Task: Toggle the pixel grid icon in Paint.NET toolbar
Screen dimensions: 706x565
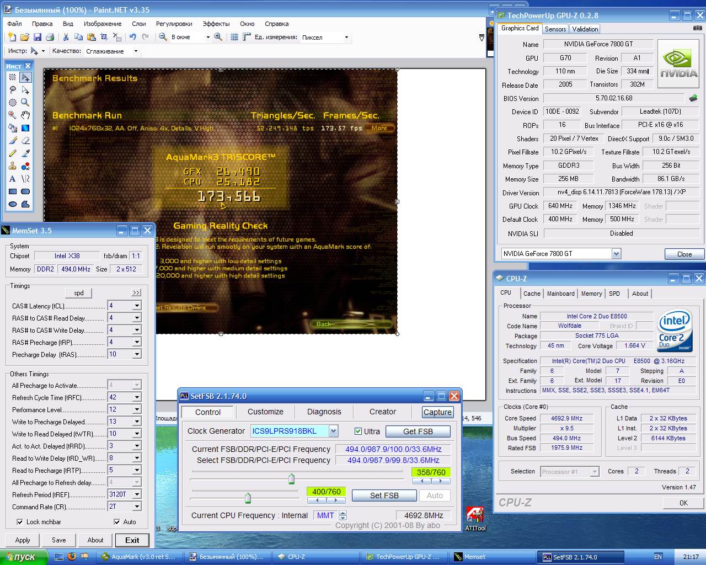Action: pos(234,37)
